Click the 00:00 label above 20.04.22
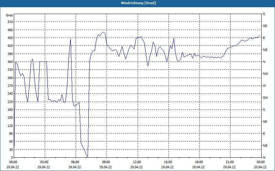The height and width of the screenshot is (171, 275). pos(261,162)
